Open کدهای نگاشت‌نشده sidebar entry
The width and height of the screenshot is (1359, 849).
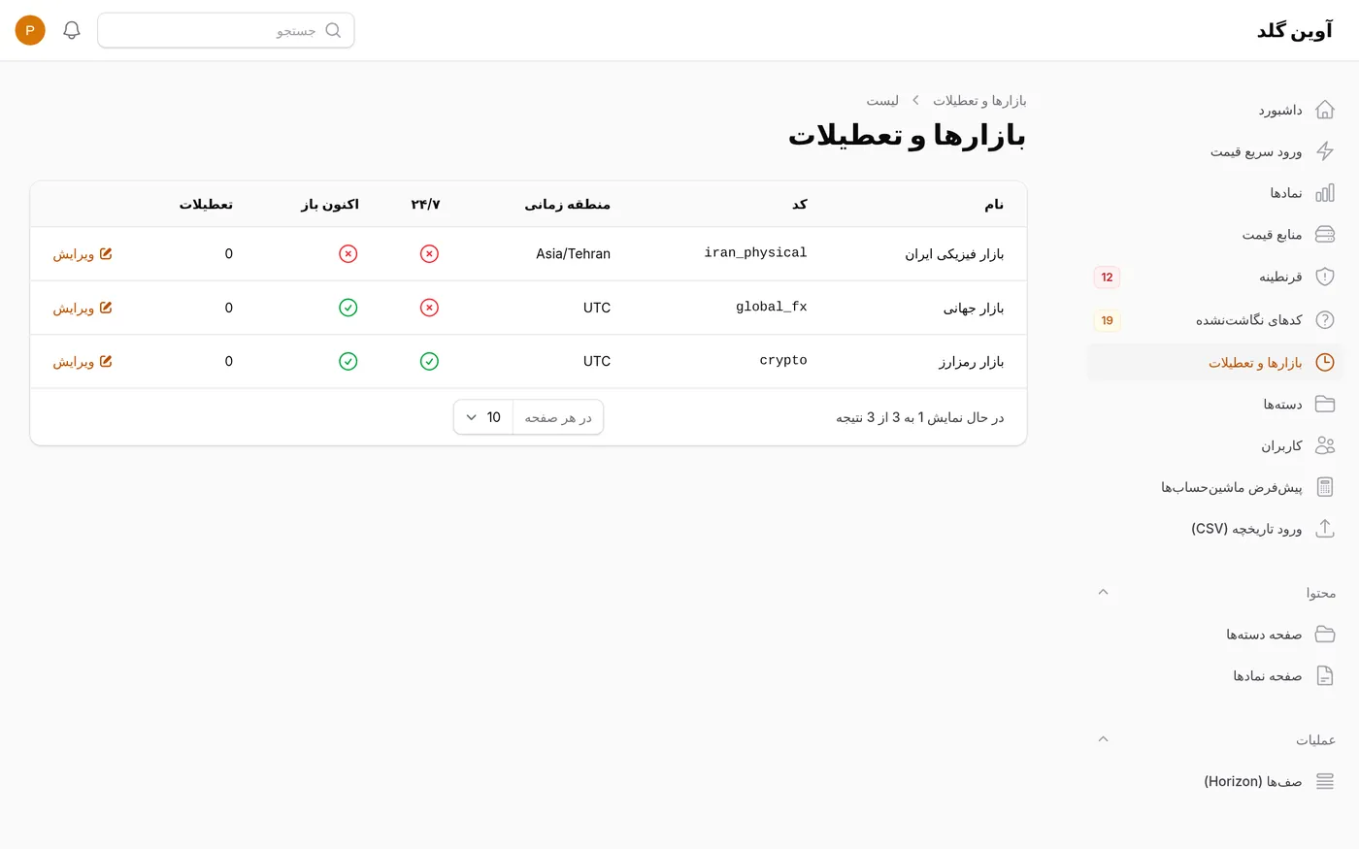(1215, 320)
